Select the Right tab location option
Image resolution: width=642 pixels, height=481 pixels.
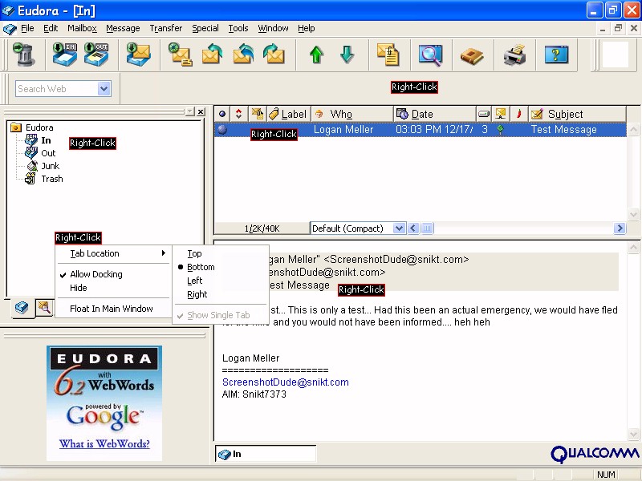tap(220, 294)
